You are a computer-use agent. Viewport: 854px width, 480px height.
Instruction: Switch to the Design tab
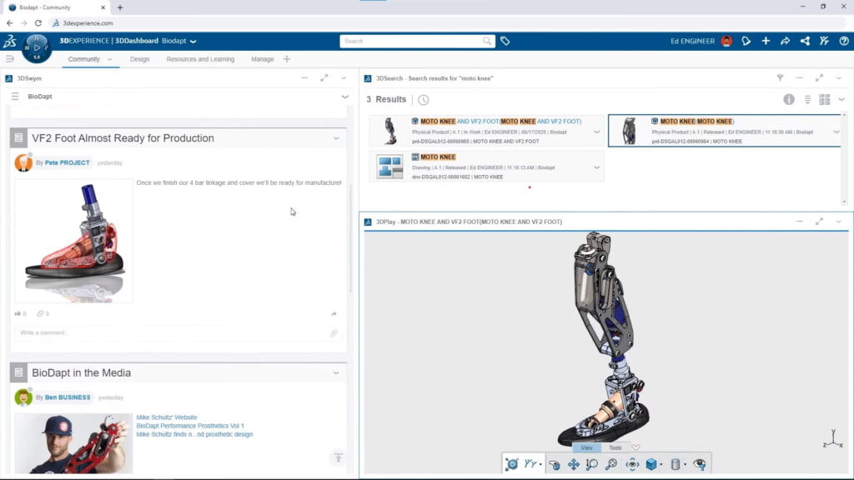pos(139,59)
